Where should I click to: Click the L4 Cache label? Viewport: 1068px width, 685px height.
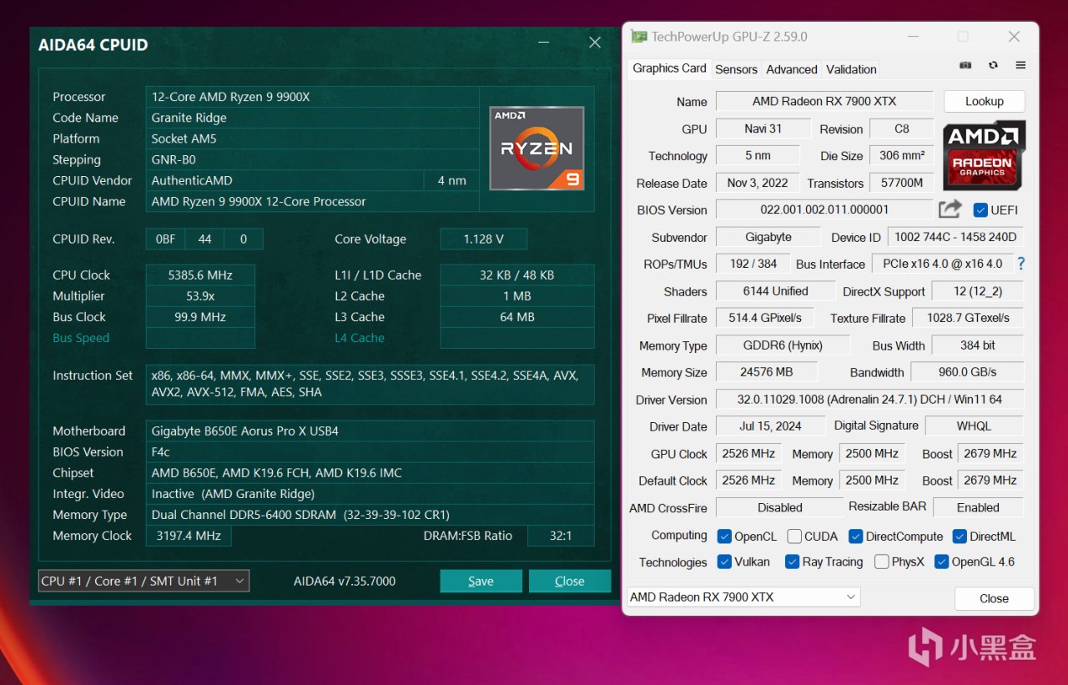[360, 338]
